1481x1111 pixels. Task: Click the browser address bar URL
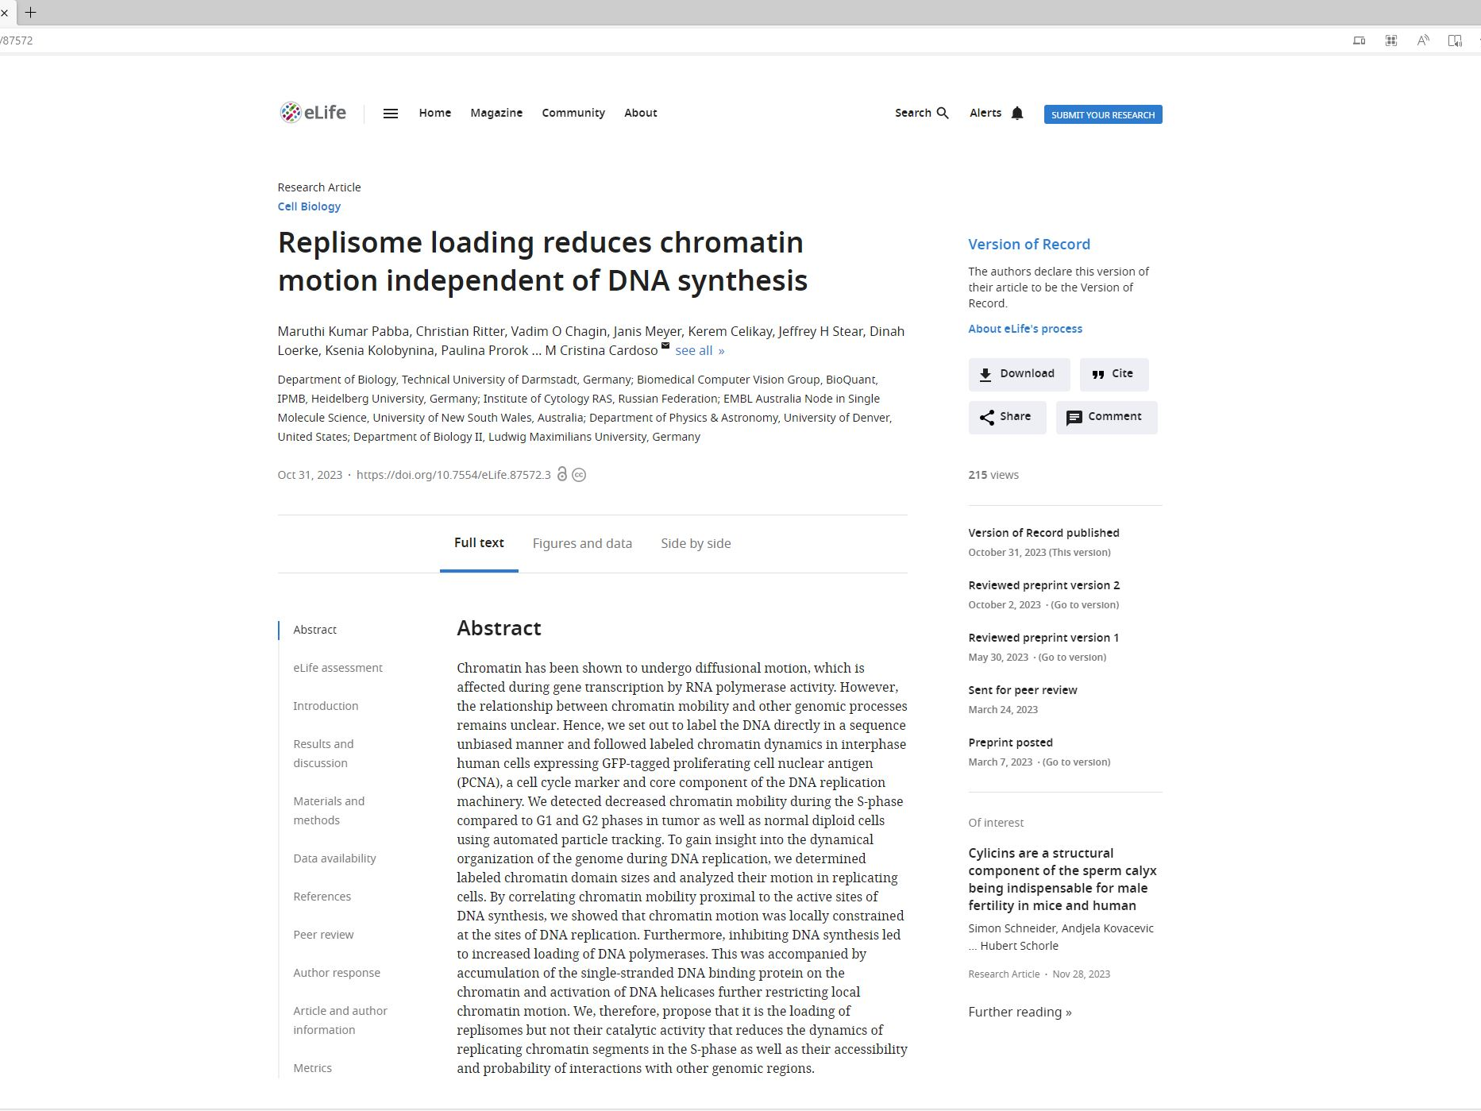click(17, 41)
